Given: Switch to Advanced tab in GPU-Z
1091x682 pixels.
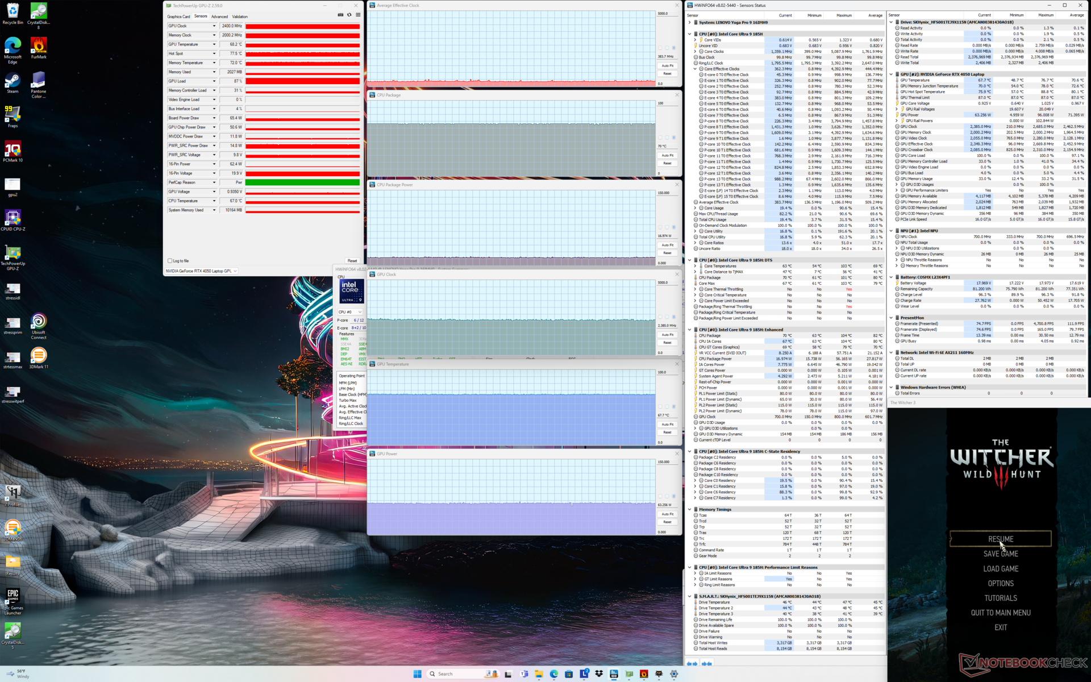Looking at the screenshot, I should [x=219, y=16].
